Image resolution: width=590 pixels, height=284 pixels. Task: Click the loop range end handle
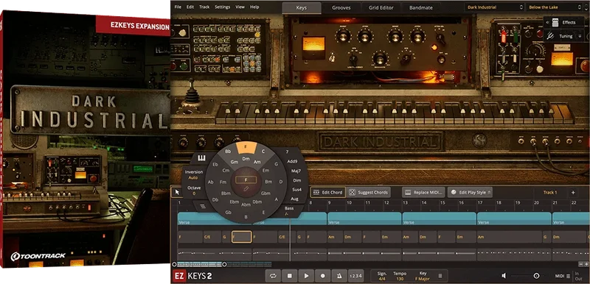pos(224,264)
